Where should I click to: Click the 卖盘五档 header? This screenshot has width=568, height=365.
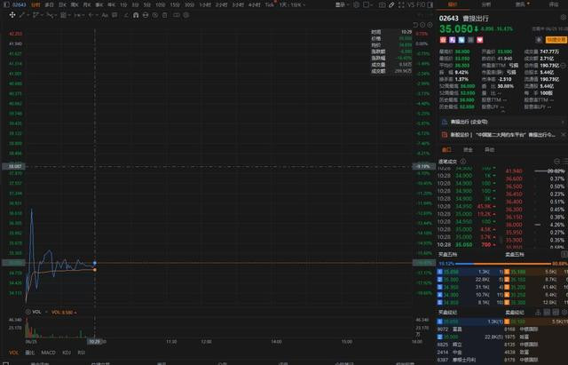click(515, 255)
